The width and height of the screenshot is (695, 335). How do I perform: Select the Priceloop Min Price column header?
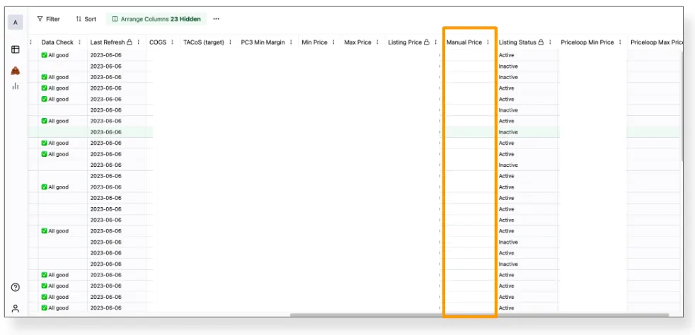click(587, 42)
